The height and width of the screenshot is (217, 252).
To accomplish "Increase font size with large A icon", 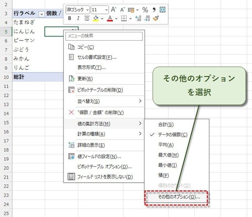I will [114, 10].
